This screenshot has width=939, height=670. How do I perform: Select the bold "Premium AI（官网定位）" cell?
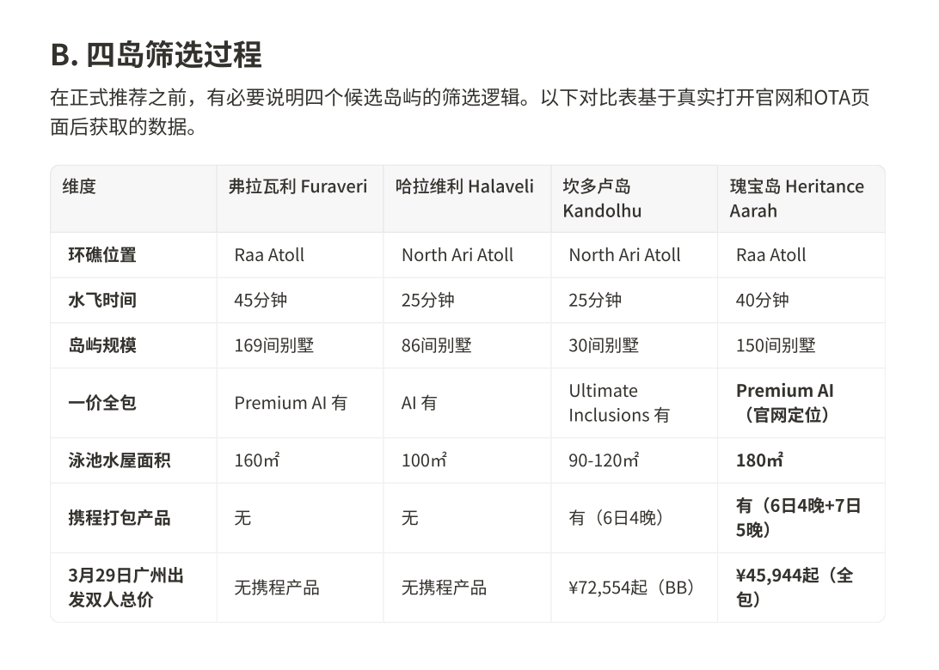click(784, 403)
